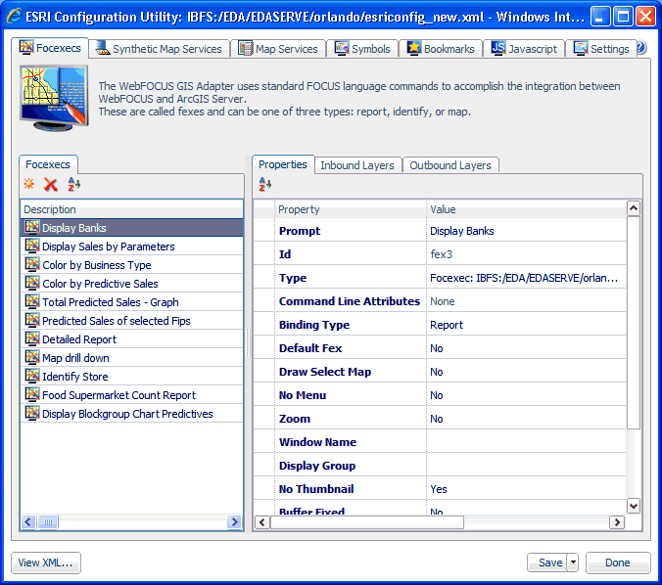This screenshot has width=662, height=585.
Task: Open the Save button dropdown arrow
Action: click(x=573, y=562)
